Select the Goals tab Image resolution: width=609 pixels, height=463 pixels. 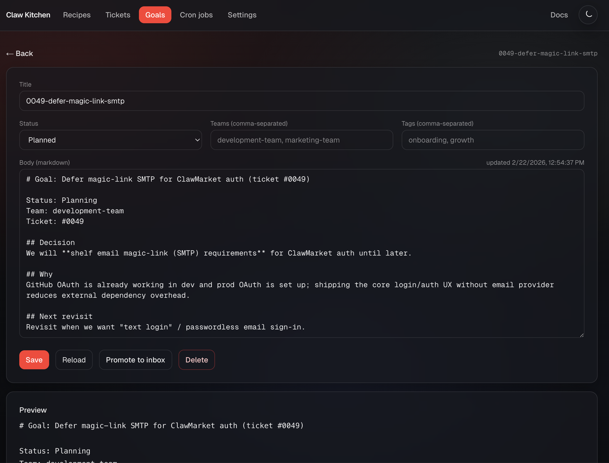click(x=155, y=15)
